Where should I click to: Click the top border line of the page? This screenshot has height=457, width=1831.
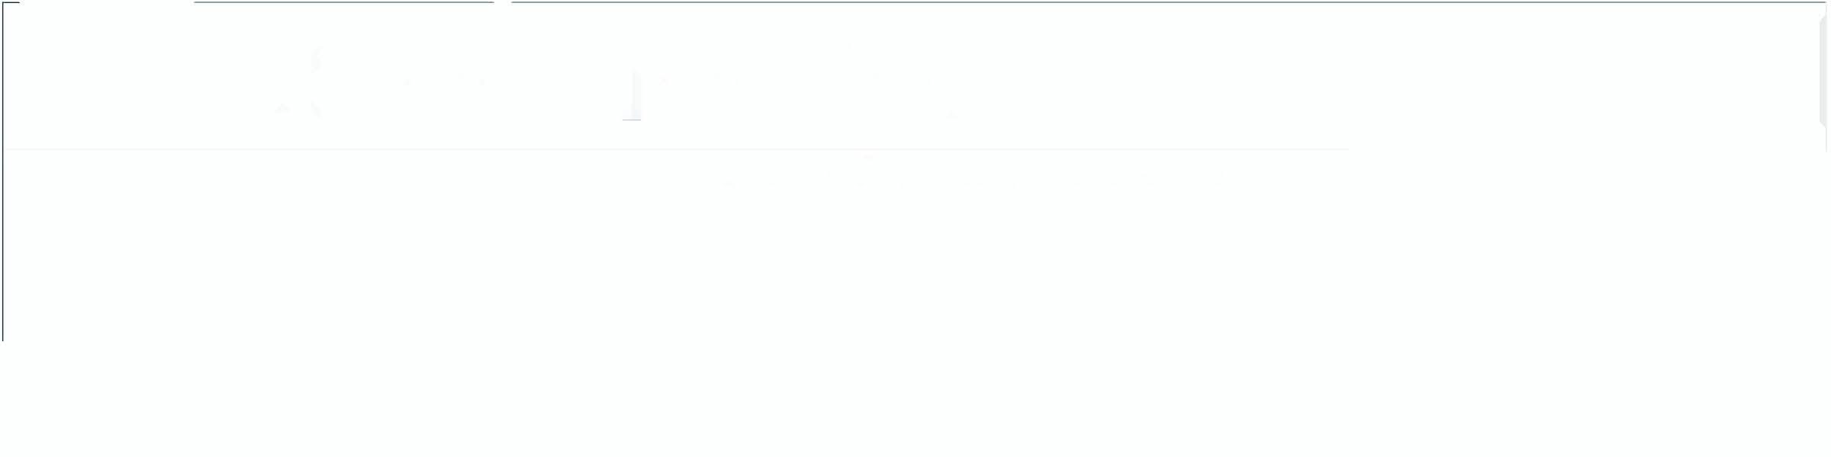click(1167, 2)
